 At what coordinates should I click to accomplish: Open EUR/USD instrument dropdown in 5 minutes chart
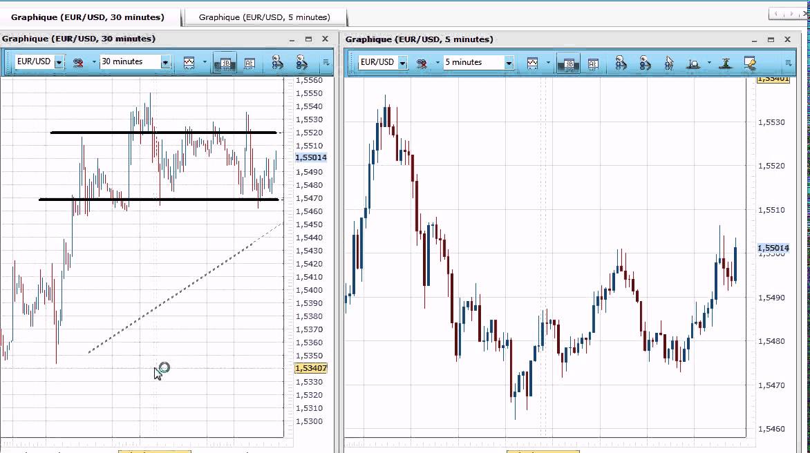click(x=402, y=63)
